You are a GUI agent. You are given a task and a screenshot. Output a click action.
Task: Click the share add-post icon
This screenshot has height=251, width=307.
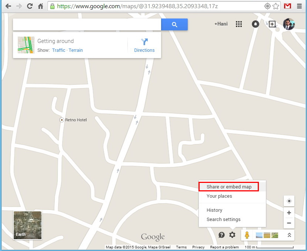click(272, 24)
